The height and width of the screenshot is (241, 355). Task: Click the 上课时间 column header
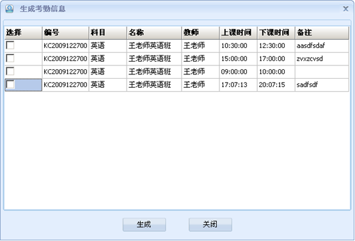(x=239, y=33)
